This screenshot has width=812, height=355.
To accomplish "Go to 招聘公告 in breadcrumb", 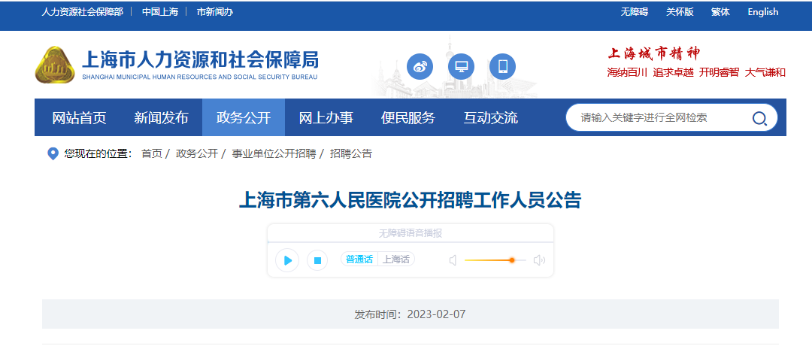I will 351,154.
